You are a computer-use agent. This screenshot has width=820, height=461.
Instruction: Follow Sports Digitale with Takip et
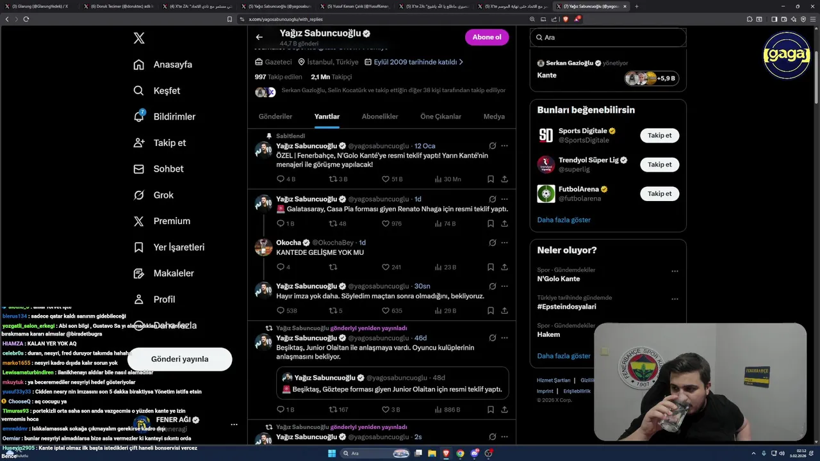(x=659, y=136)
